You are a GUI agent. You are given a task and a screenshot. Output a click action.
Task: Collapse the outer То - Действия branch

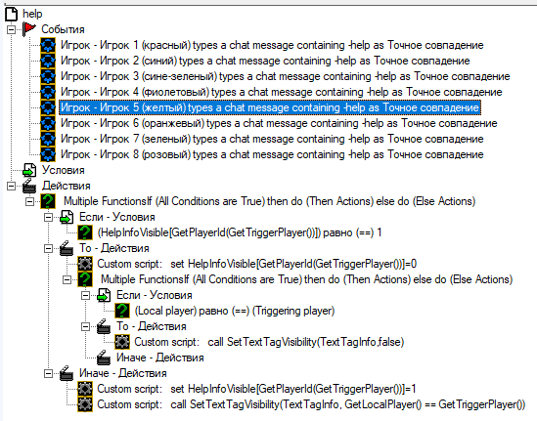[x=48, y=248]
